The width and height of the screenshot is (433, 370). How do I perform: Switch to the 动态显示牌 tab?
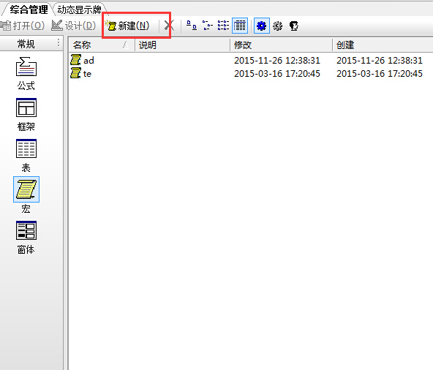pos(79,10)
